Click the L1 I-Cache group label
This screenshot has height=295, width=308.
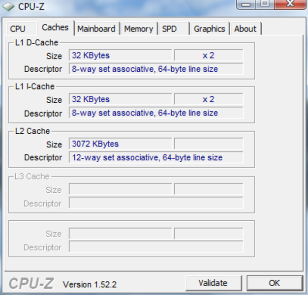pyautogui.click(x=35, y=87)
